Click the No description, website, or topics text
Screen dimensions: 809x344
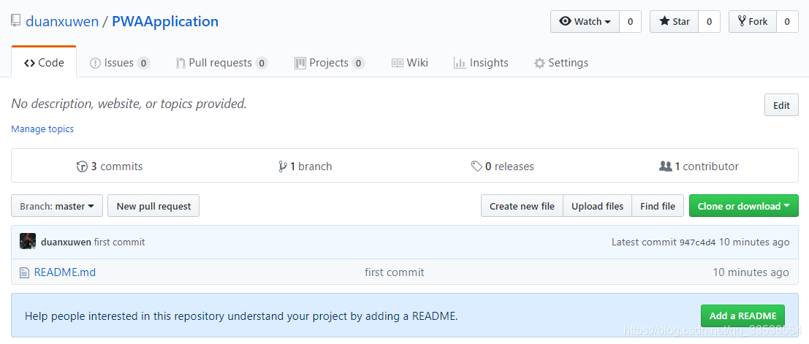tap(129, 104)
